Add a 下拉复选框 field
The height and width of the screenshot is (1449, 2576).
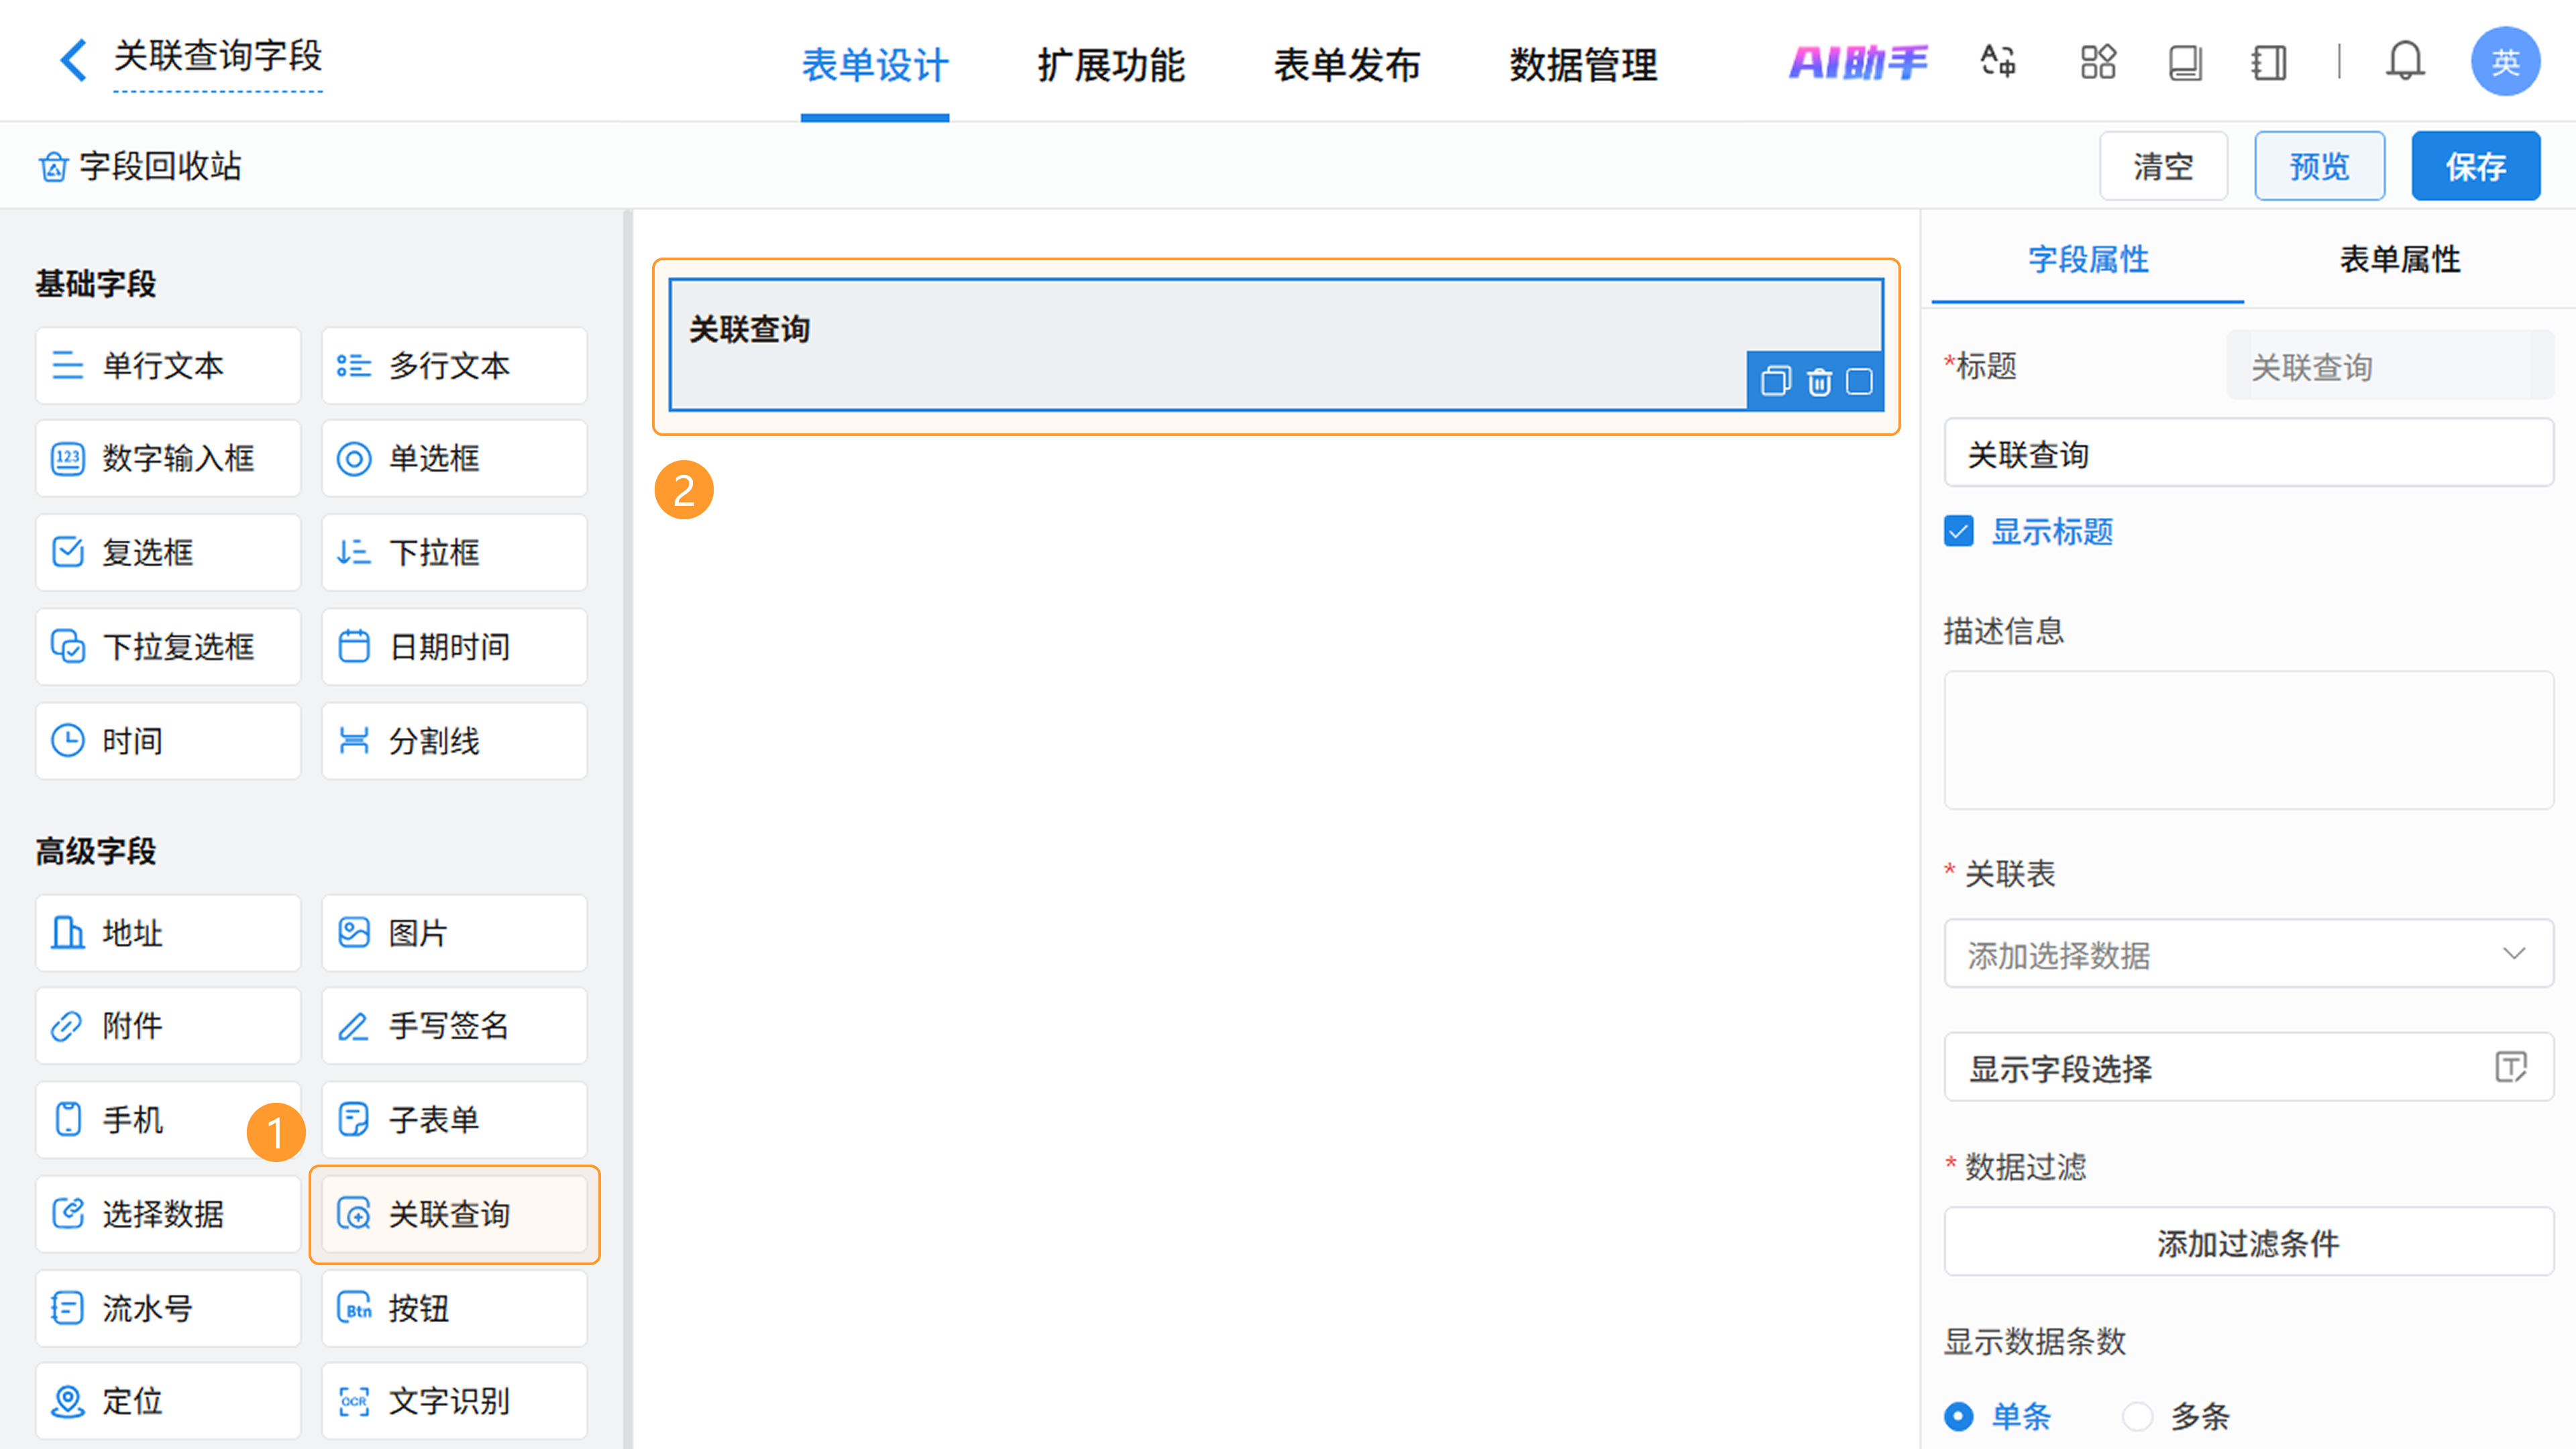(168, 647)
